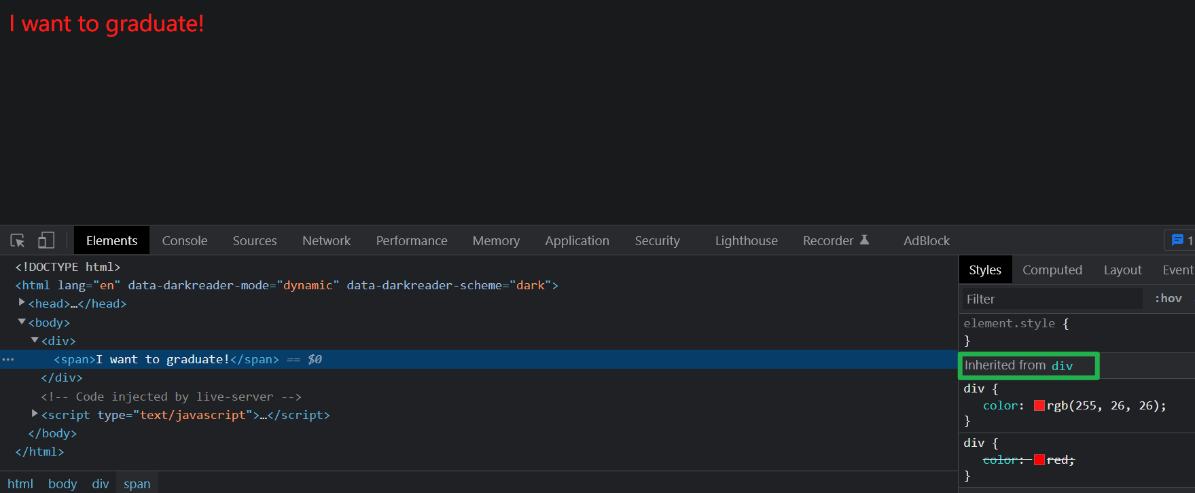Click the Filter styles input field
This screenshot has width=1195, height=493.
point(1052,299)
